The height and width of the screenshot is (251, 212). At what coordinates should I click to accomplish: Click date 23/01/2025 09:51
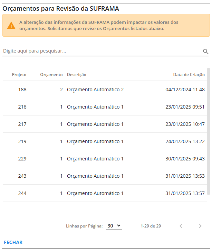tap(185, 107)
